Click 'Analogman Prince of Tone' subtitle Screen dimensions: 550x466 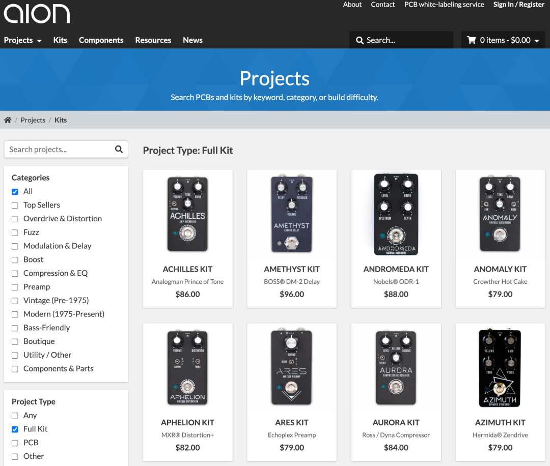pyautogui.click(x=187, y=282)
